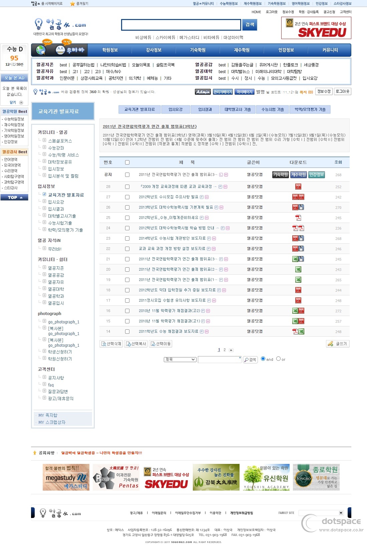The width and height of the screenshot is (367, 549).
Task: Click the 로그아웃 button near Admin bar
Action: tap(342, 91)
